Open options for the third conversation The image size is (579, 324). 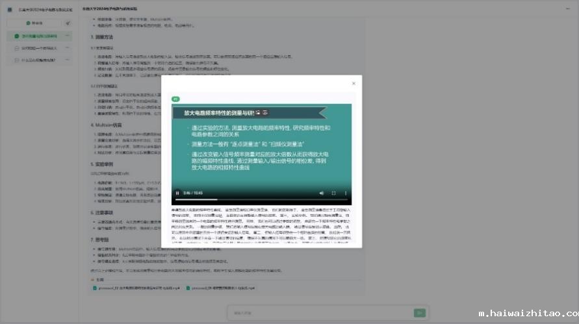point(69,60)
